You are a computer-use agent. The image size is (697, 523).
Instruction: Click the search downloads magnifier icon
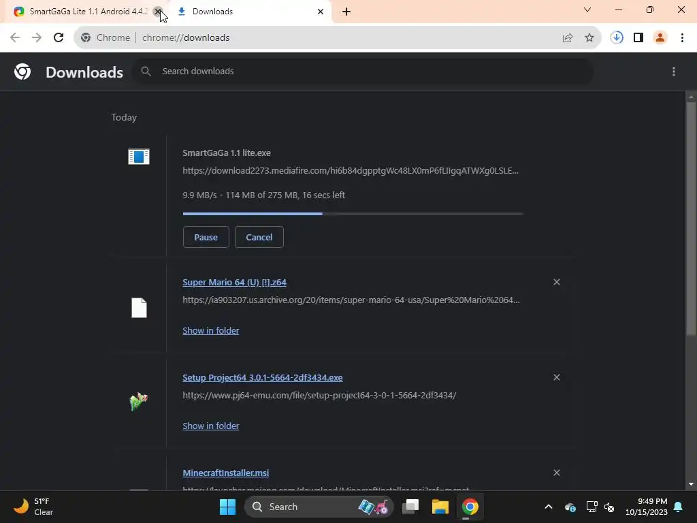pyautogui.click(x=146, y=71)
